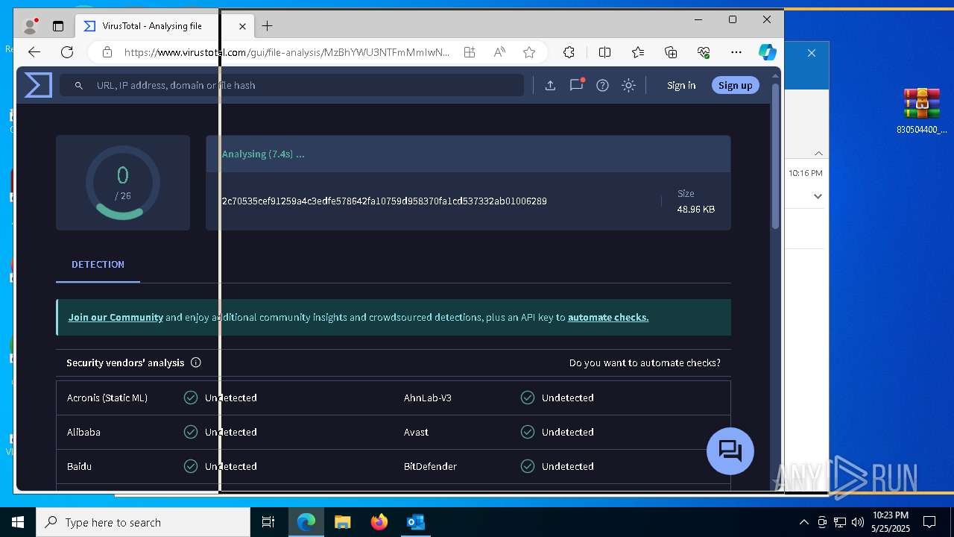
Task: Switch to the DETECTION tab
Action: [98, 265]
